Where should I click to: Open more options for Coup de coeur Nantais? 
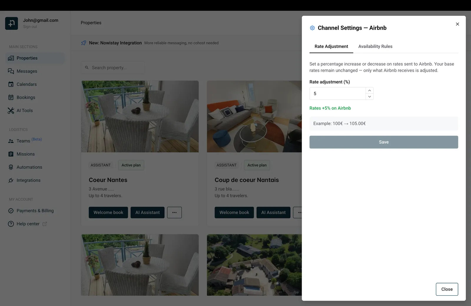(x=298, y=213)
